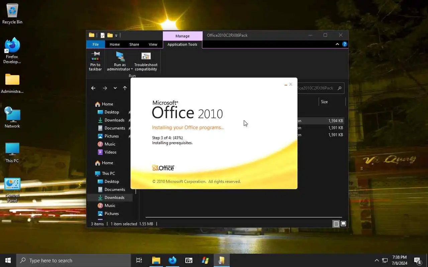Open Music under quick access Home

pyautogui.click(x=110, y=144)
